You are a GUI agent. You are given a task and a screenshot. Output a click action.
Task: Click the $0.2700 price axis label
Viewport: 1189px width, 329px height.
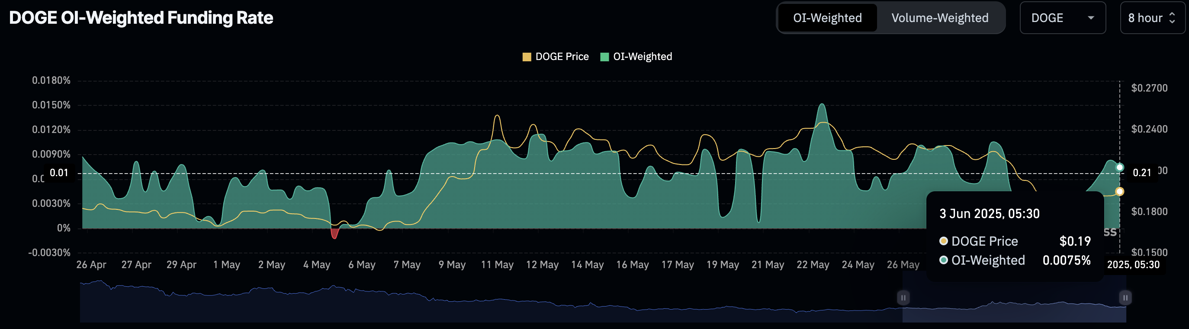[1149, 88]
